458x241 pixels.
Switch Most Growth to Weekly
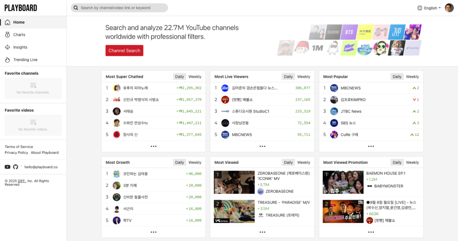click(x=195, y=162)
